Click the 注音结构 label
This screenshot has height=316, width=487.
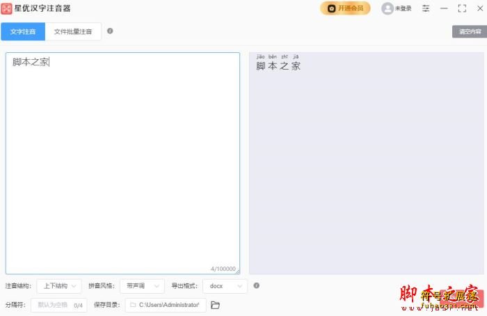[18, 286]
